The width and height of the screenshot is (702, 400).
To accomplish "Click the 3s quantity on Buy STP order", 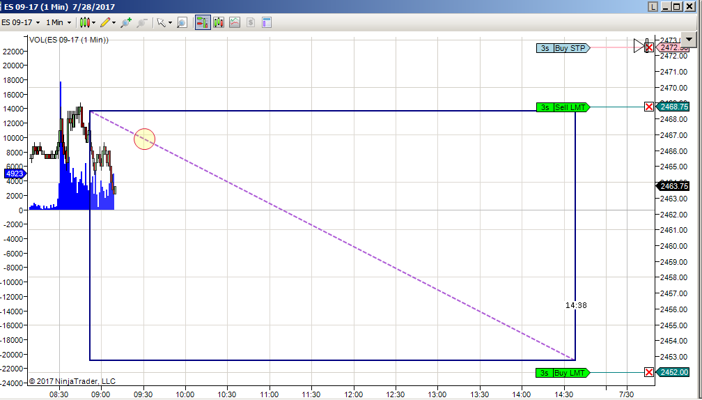I will click(x=545, y=48).
